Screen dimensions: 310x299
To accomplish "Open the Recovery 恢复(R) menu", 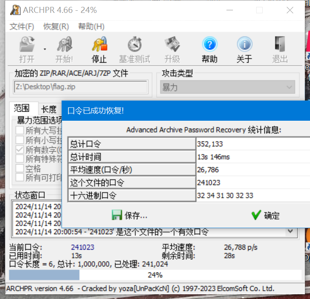I will coord(56,27).
